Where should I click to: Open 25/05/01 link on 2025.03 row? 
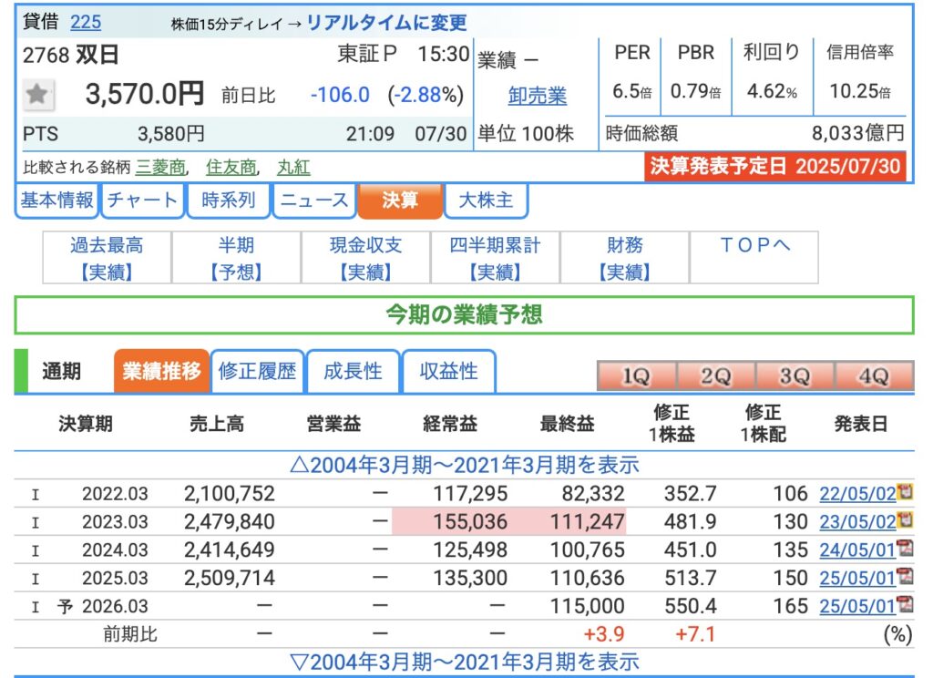[857, 578]
